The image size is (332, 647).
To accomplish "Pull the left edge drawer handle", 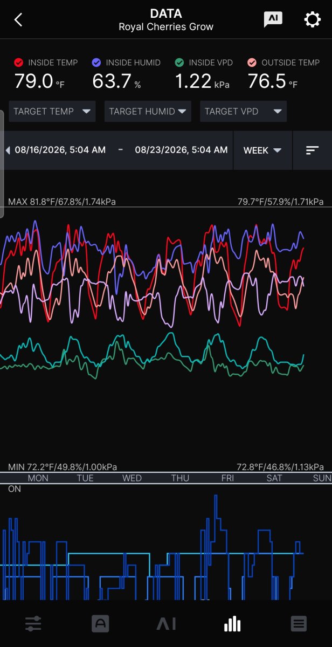I will click(2, 163).
